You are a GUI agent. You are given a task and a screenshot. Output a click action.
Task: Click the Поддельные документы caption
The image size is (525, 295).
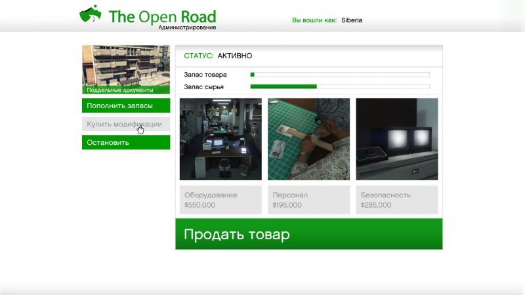(x=120, y=90)
